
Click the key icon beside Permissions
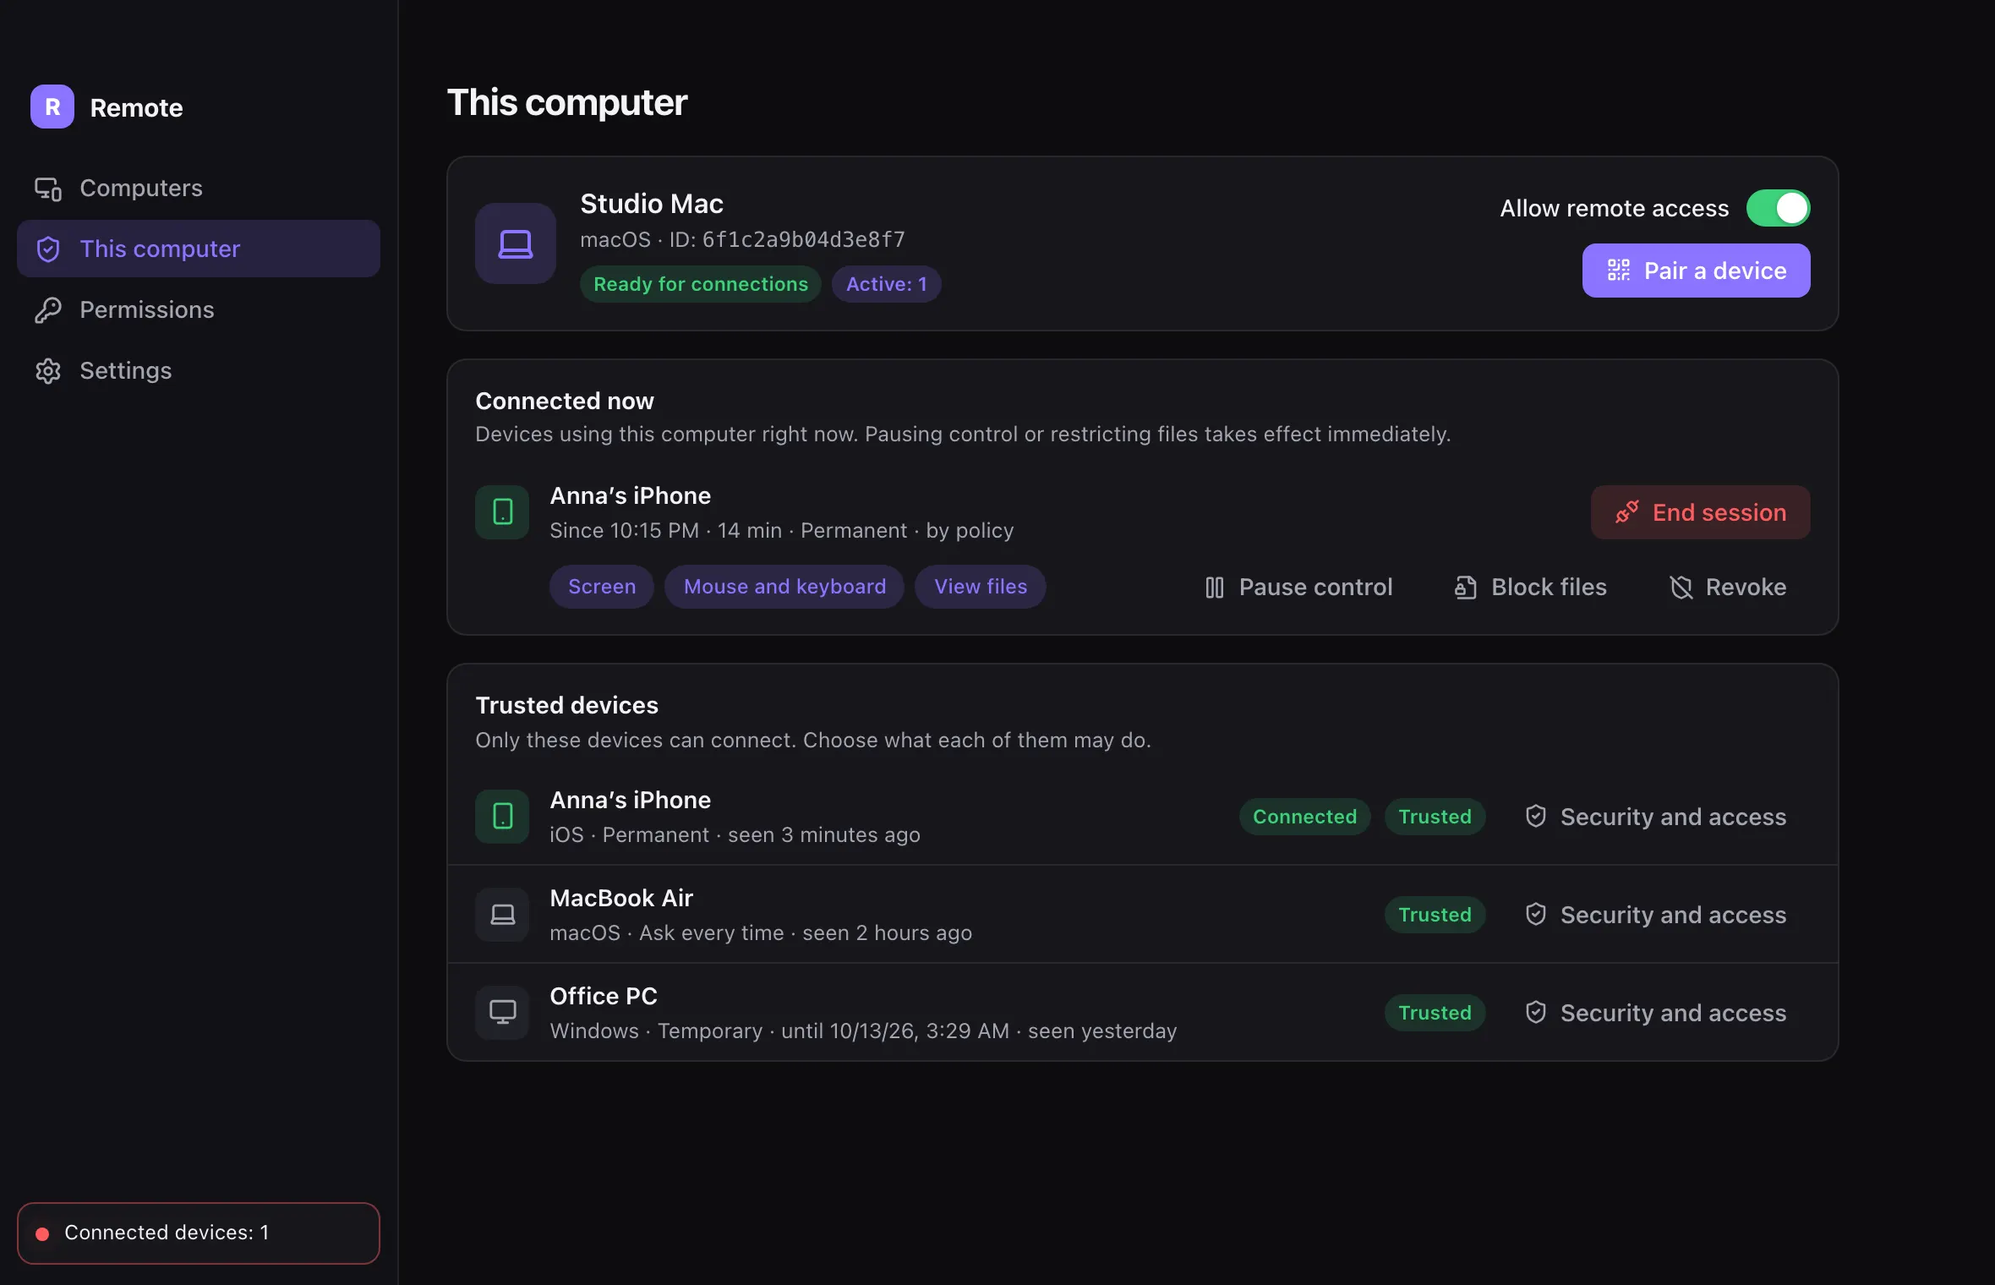[48, 310]
